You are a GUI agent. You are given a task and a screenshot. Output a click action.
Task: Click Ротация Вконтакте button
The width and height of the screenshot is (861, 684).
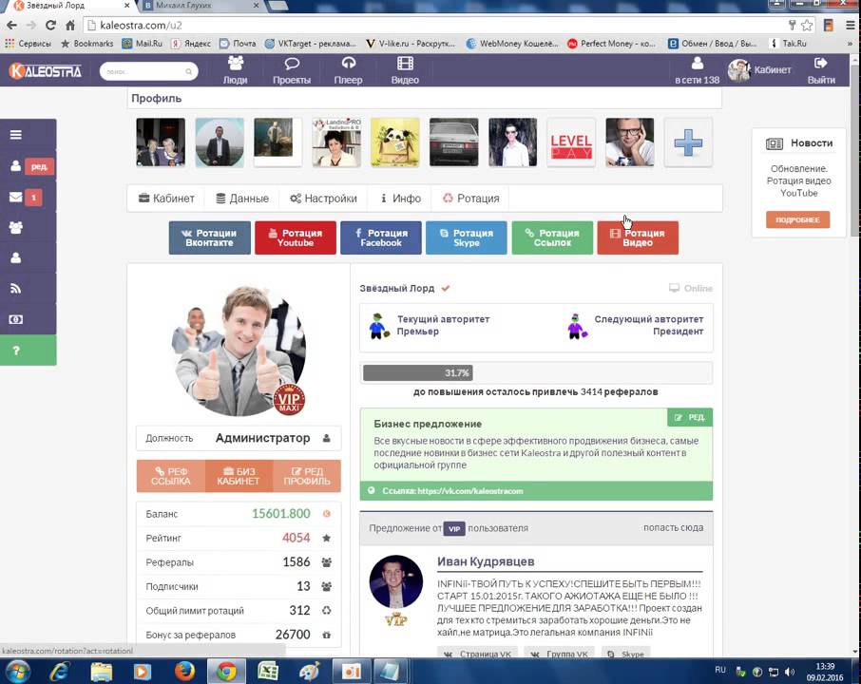(x=210, y=237)
